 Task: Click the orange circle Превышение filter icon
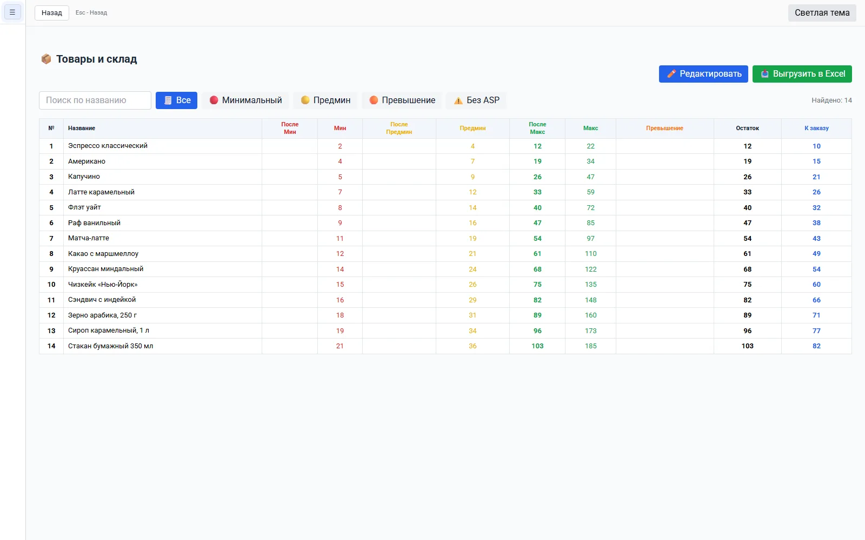pos(374,100)
